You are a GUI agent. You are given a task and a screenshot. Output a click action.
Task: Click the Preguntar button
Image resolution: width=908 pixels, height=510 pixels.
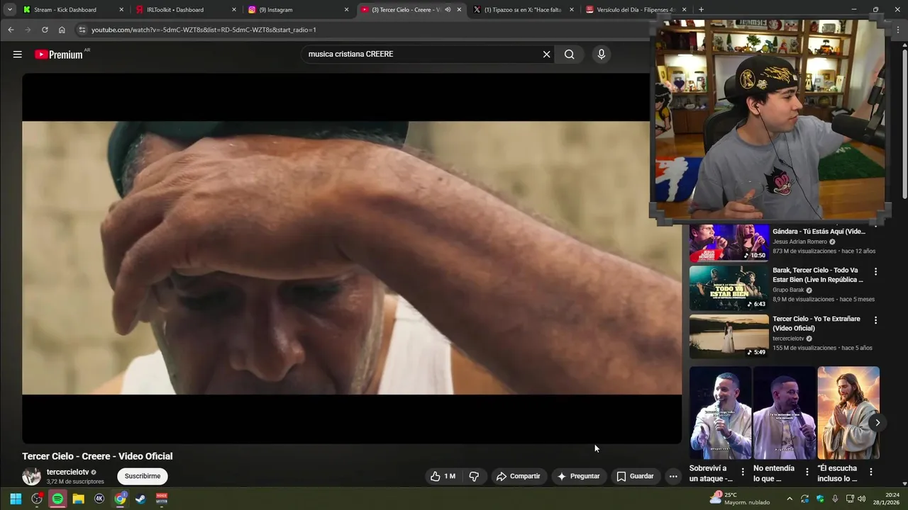coord(579,476)
